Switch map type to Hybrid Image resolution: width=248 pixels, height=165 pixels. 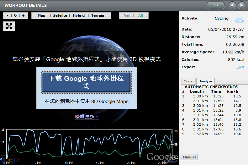pyautogui.click(x=79, y=15)
